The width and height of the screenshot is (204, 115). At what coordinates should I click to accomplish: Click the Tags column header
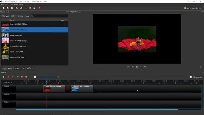tap(62, 20)
